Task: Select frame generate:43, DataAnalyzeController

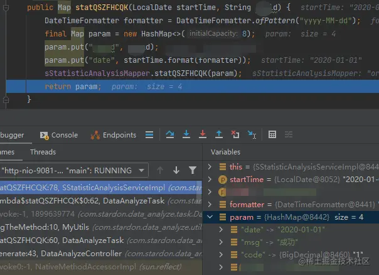Action: (101, 254)
